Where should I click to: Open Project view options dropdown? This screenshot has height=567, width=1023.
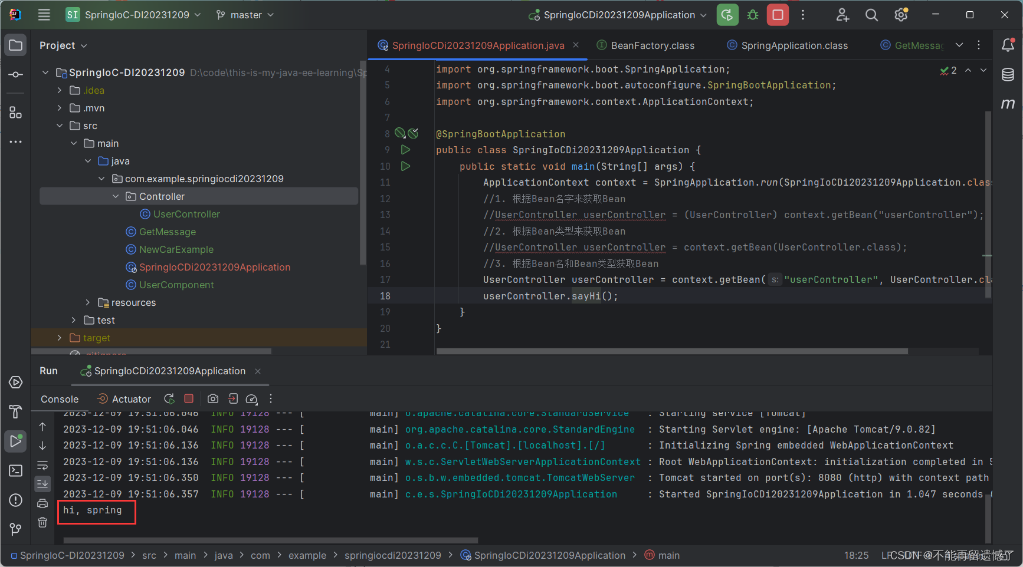pyautogui.click(x=63, y=45)
